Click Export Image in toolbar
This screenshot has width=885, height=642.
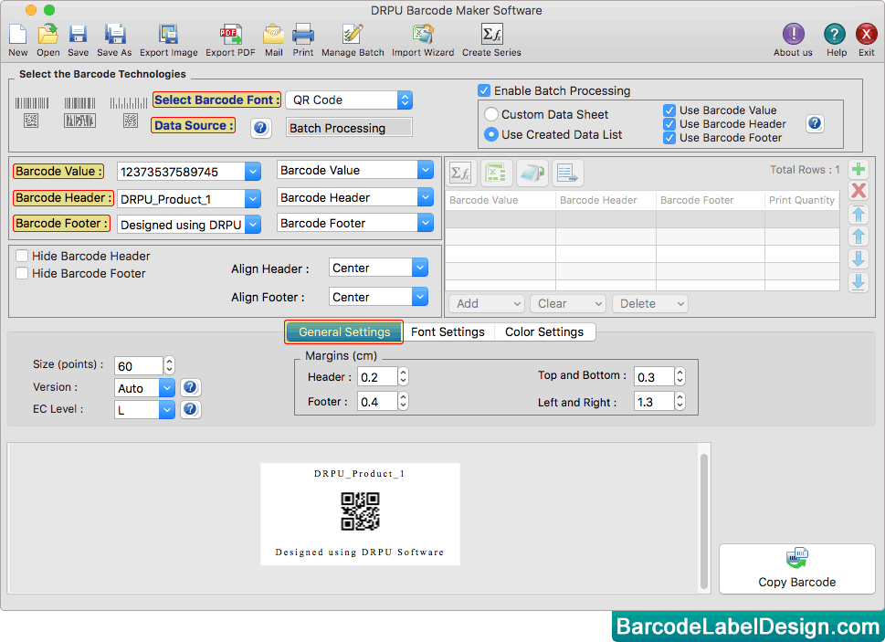coord(168,35)
